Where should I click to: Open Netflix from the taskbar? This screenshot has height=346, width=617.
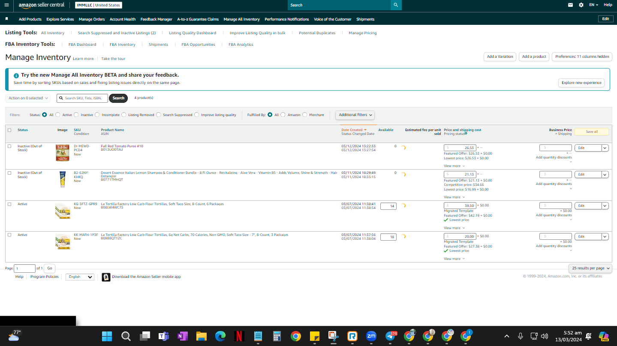pyautogui.click(x=239, y=336)
